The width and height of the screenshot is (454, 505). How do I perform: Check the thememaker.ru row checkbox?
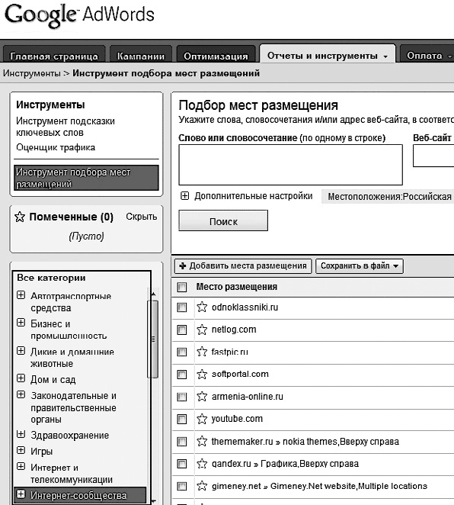[181, 442]
